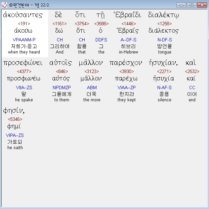Open Strong's number <2532>
This screenshot has height=209, width=209.
(192, 71)
